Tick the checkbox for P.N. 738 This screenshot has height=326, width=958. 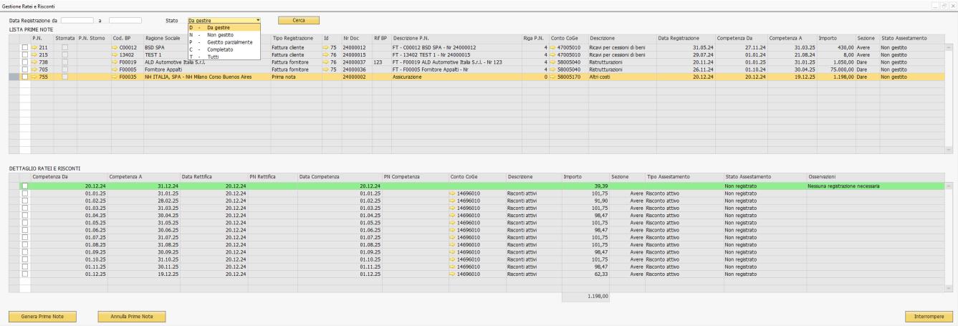(25, 62)
